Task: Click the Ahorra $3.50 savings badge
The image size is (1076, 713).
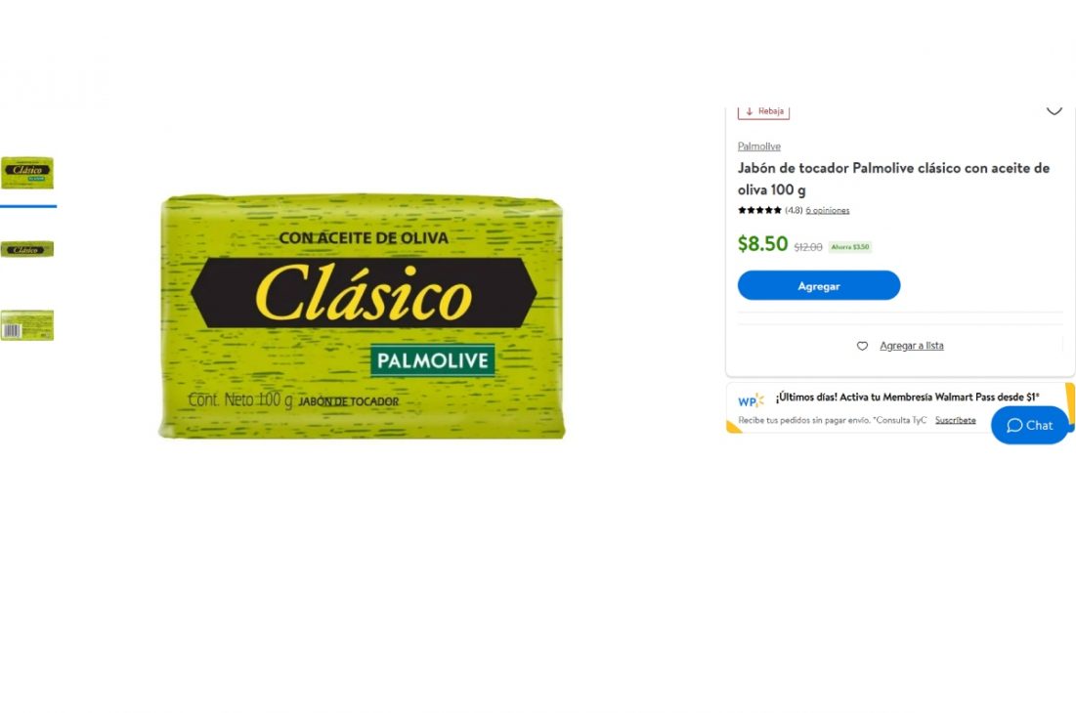Action: click(x=849, y=247)
